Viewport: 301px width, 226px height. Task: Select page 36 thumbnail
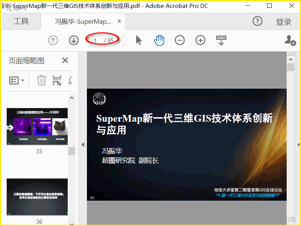(37, 197)
